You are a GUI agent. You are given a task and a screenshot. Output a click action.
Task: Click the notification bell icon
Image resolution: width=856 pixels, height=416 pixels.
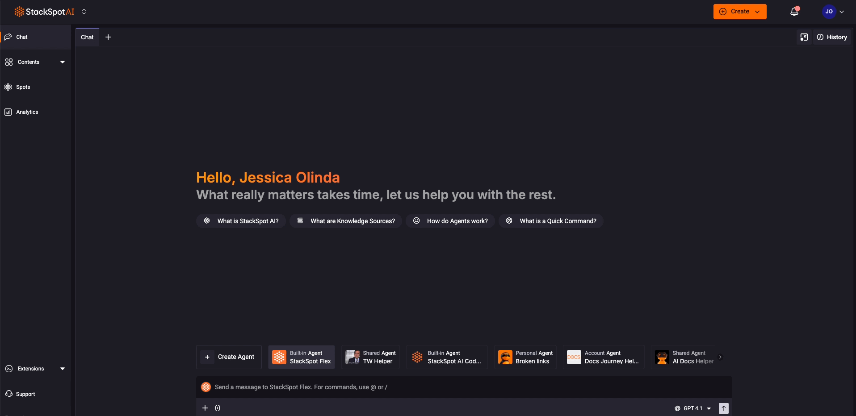[794, 12]
